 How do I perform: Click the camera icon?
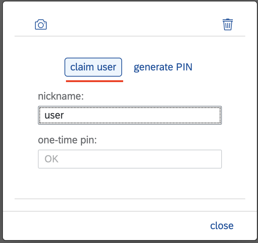(41, 24)
